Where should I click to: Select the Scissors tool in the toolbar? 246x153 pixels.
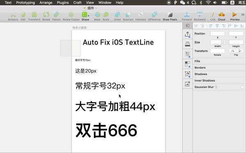(13, 17)
